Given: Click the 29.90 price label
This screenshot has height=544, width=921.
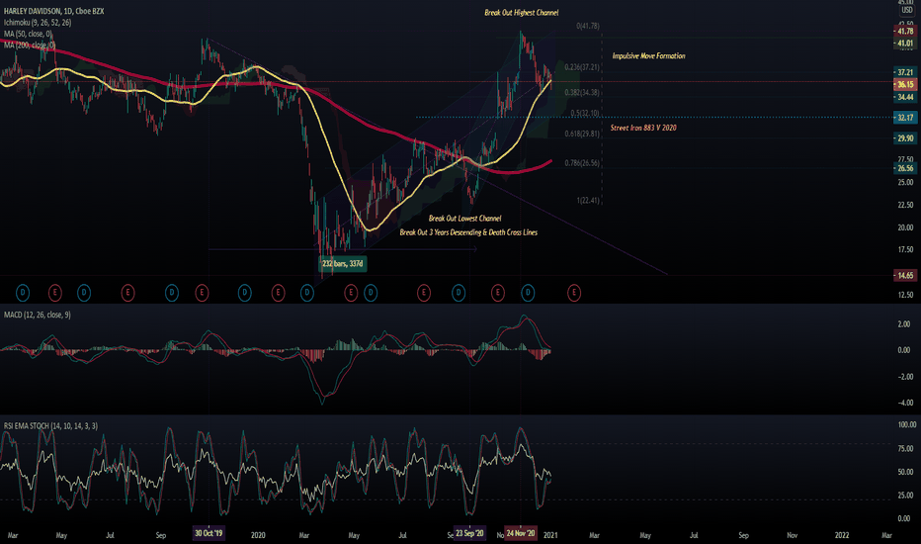Looking at the screenshot, I should pos(905,138).
